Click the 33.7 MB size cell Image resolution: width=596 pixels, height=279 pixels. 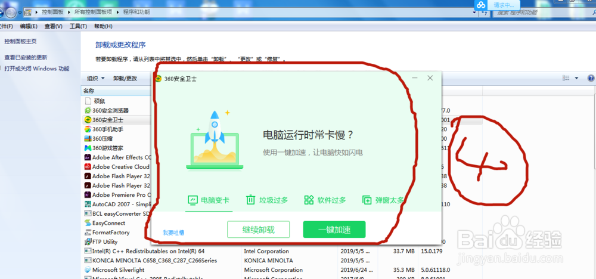(x=403, y=251)
